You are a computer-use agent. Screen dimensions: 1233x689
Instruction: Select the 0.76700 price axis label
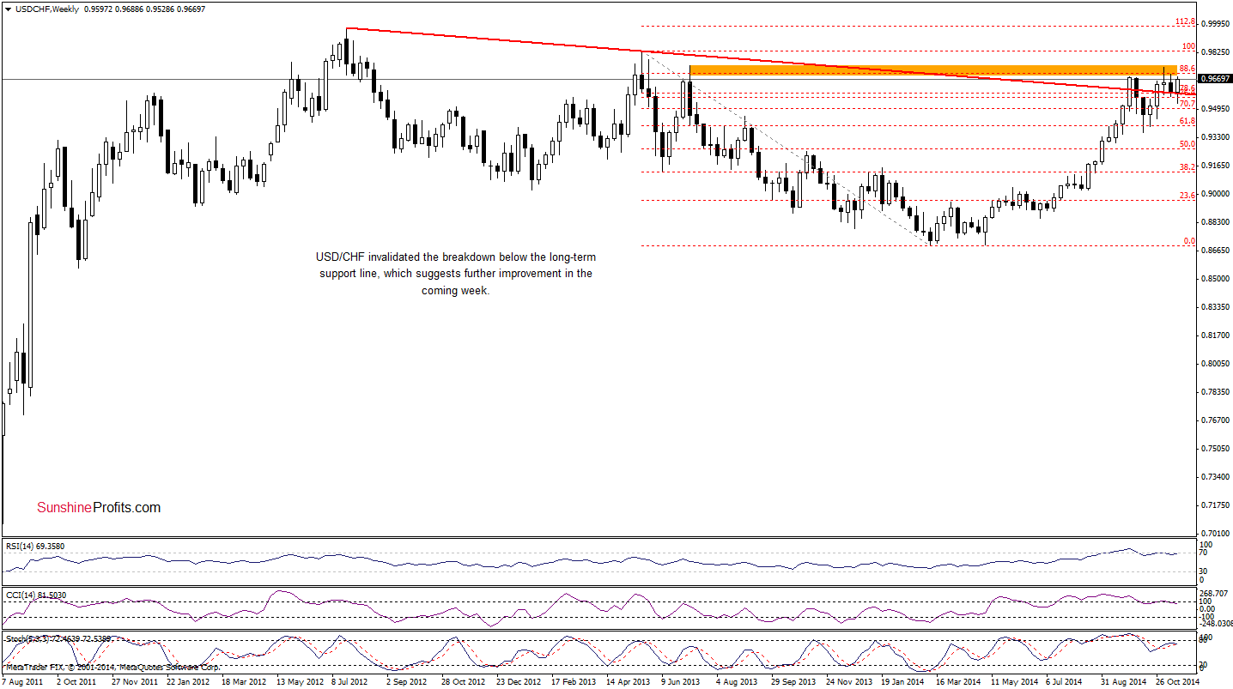point(1215,420)
